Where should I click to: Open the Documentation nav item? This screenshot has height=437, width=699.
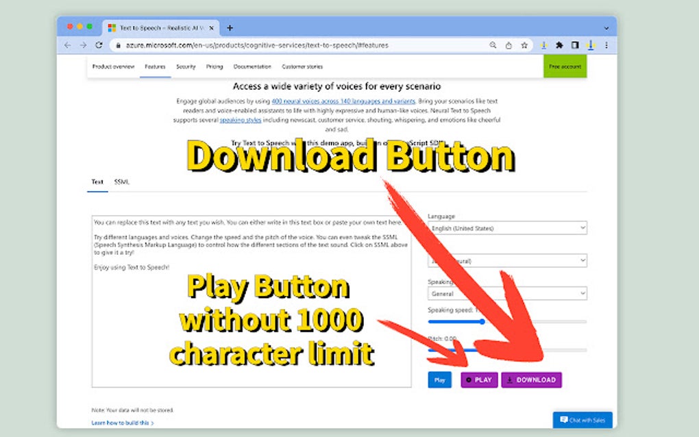pyautogui.click(x=252, y=66)
